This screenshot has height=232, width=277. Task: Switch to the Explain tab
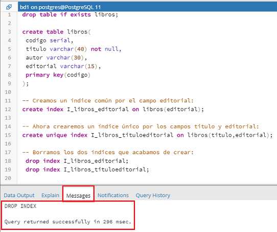tap(51, 195)
